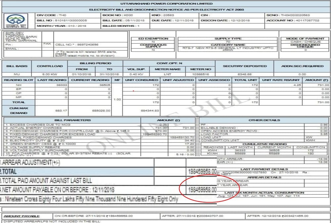Select 'TOTAL PAID AMOUNT AGAINST LAST BILL' label
Image resolution: width=331 pixels, height=223 pixels.
[46, 180]
